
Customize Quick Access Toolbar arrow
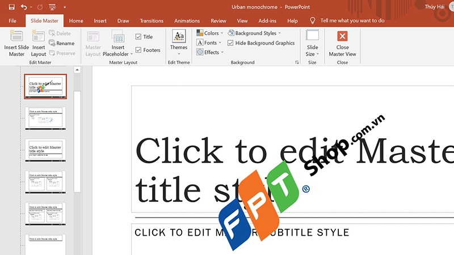pyautogui.click(x=65, y=7)
